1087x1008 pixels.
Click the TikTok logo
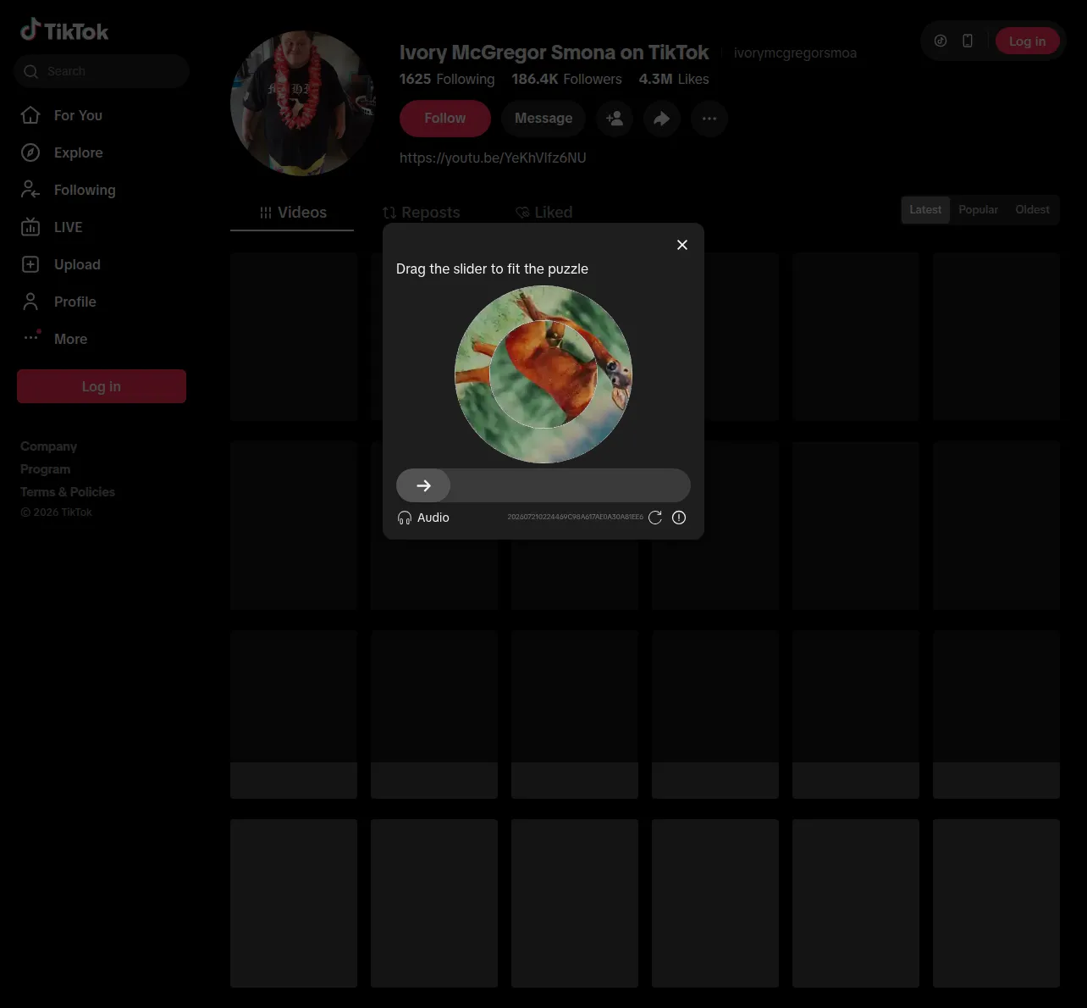[64, 31]
